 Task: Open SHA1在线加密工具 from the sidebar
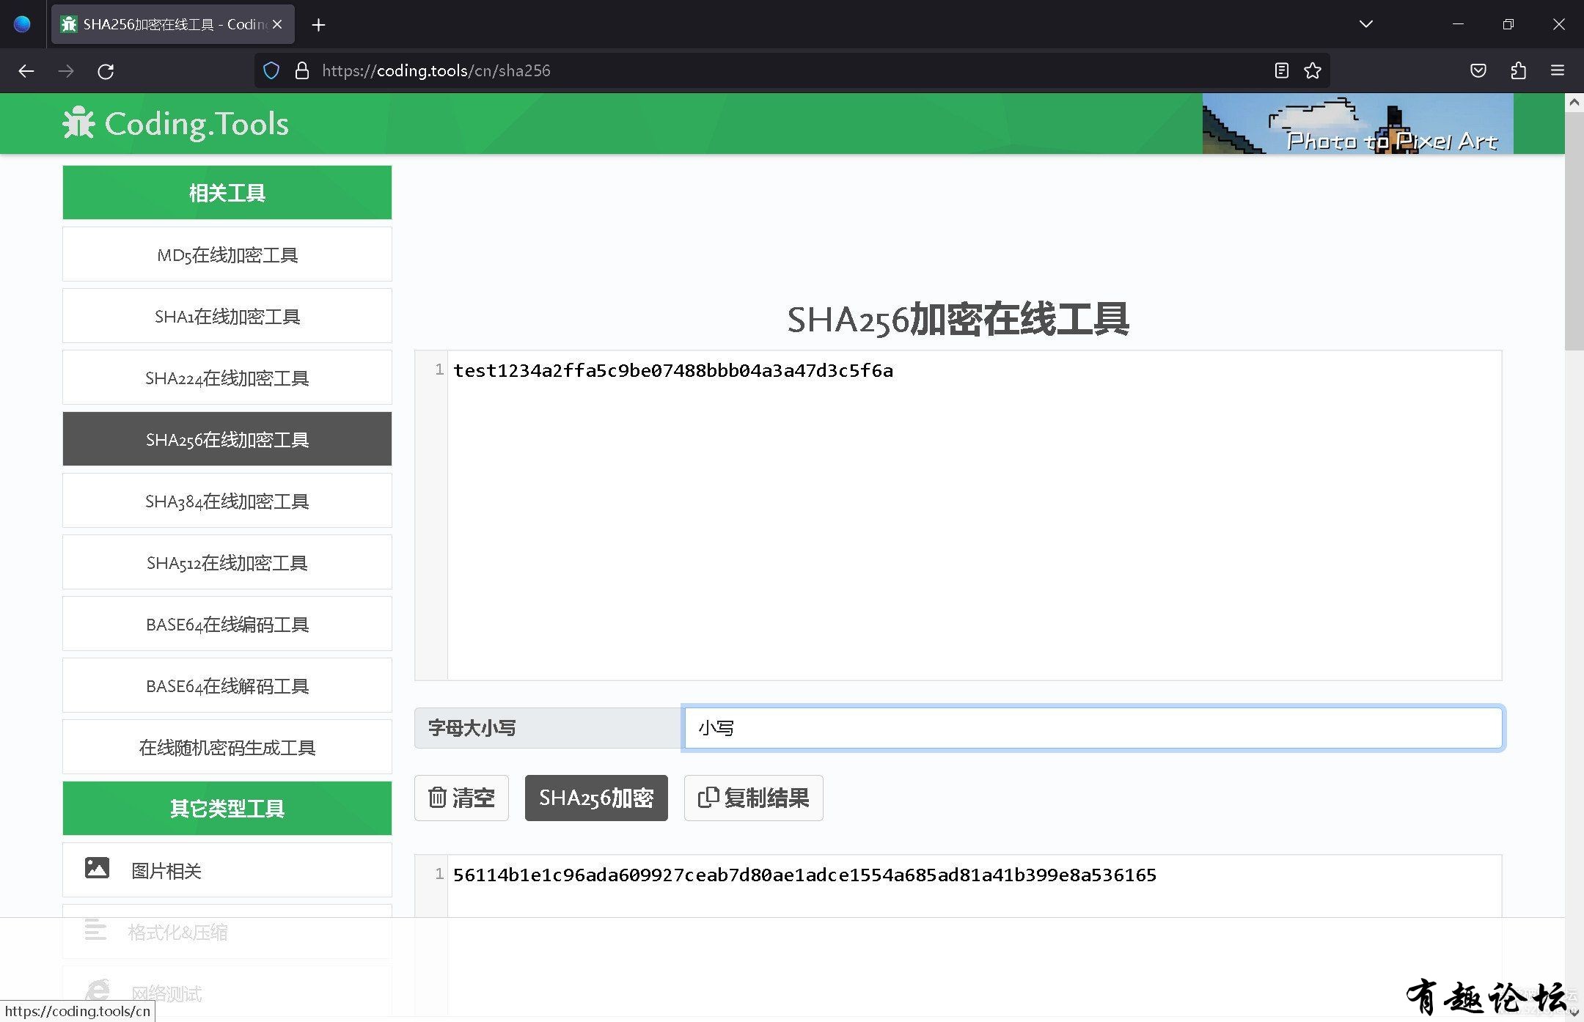pos(227,316)
